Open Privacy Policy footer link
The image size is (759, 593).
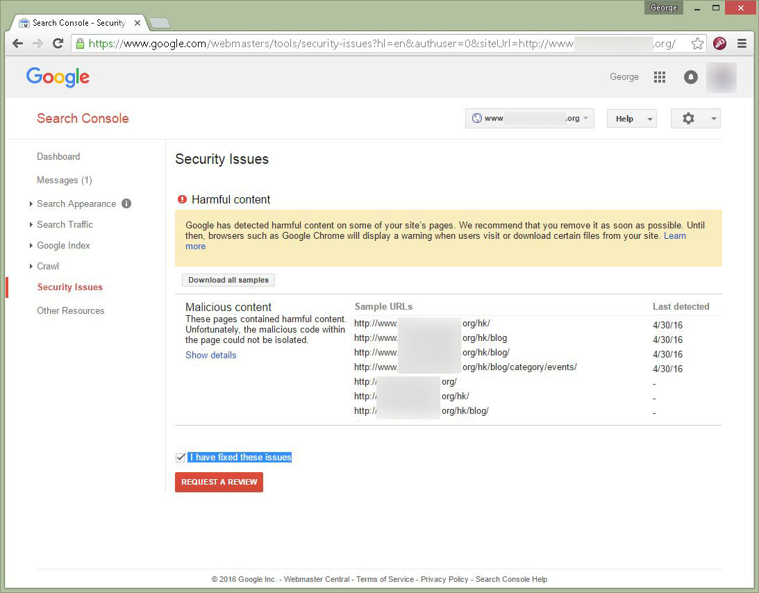pos(444,579)
